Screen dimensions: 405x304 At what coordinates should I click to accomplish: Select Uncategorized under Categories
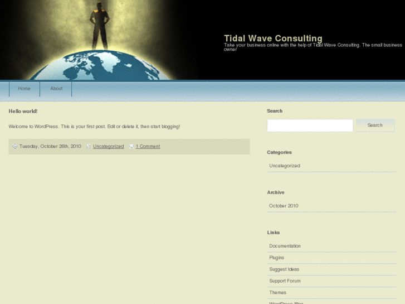(285, 166)
